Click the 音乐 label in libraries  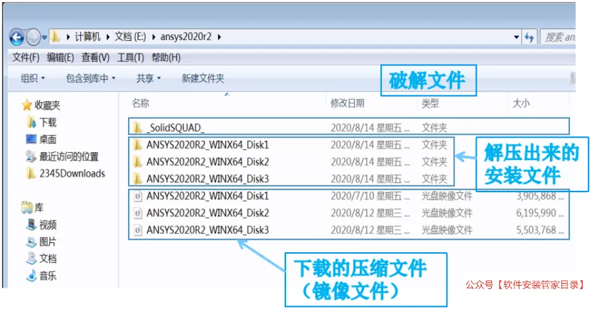(48, 276)
